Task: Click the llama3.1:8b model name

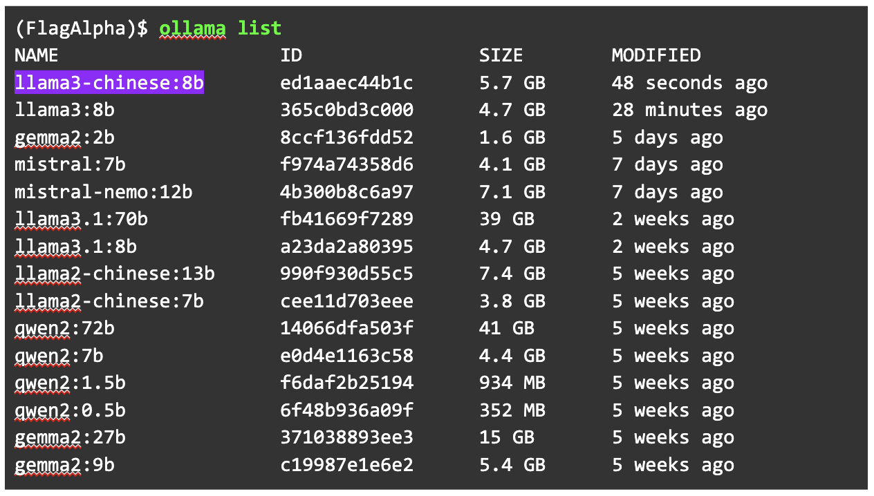Action: point(75,247)
